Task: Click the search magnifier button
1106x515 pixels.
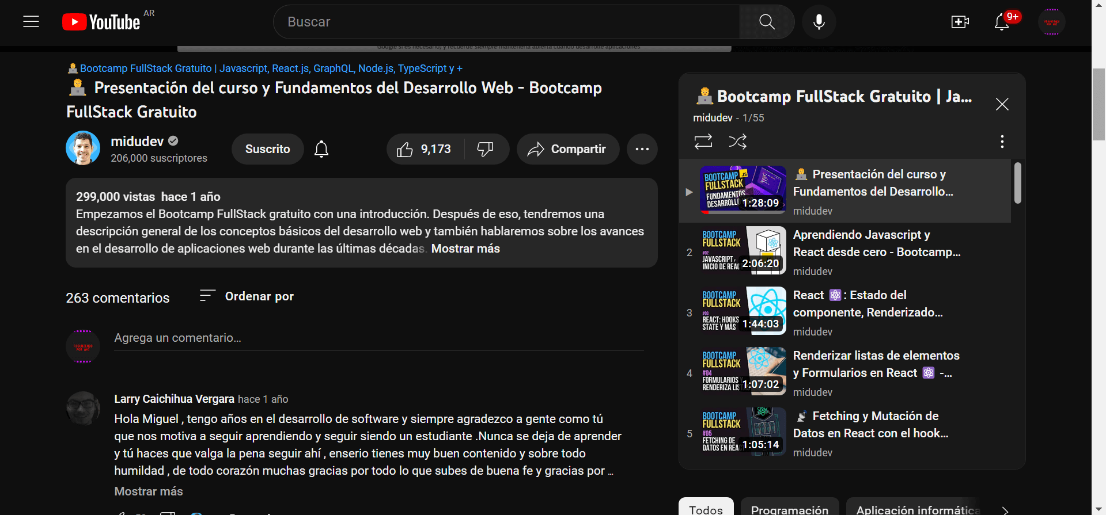Action: point(767,22)
